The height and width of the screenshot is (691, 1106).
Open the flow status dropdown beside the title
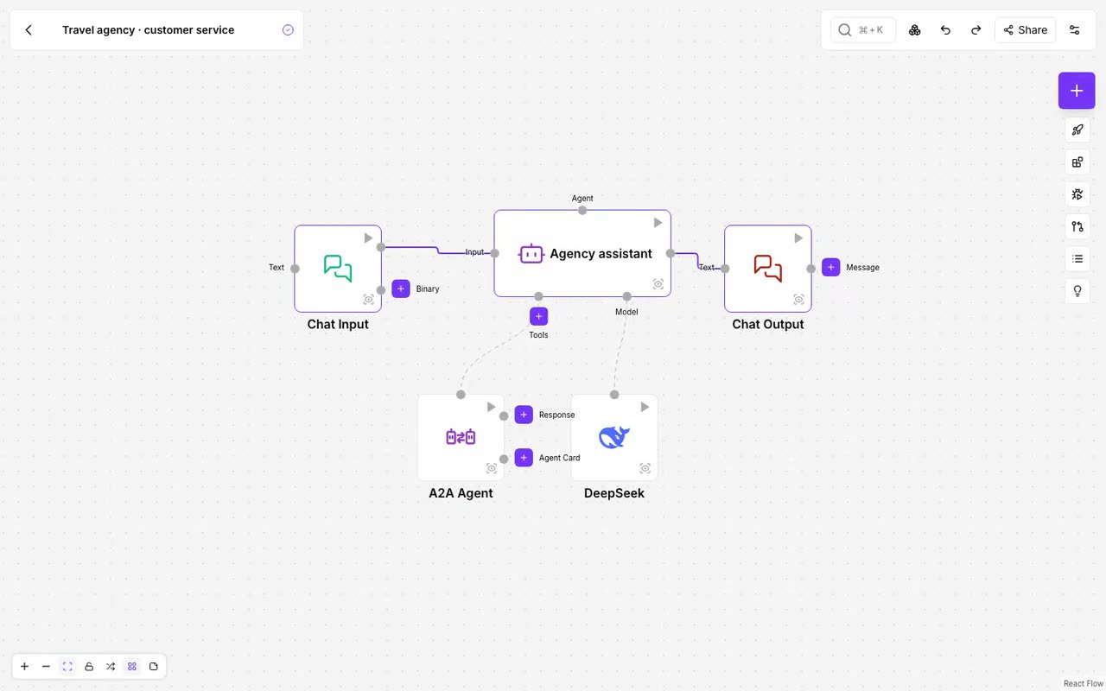pyautogui.click(x=288, y=30)
